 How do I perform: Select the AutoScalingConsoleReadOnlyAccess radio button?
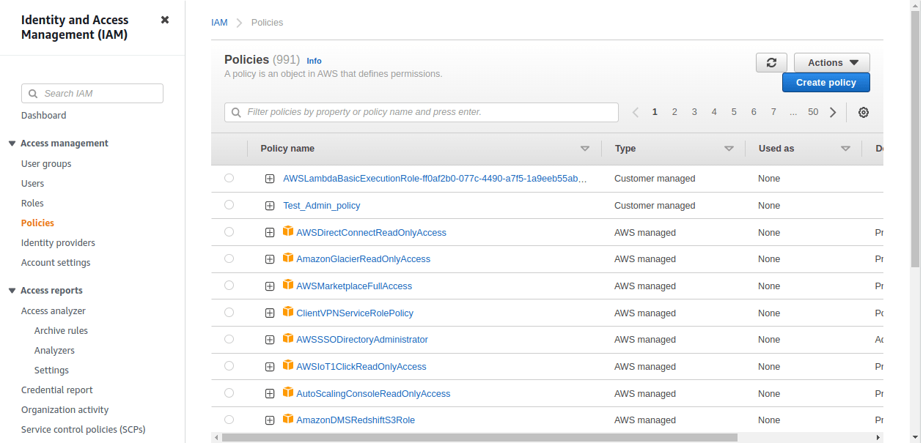coord(229,392)
